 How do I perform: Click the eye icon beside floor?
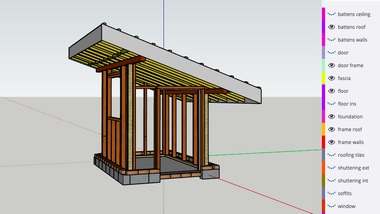pyautogui.click(x=331, y=91)
